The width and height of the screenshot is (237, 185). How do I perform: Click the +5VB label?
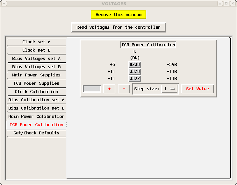(172, 65)
